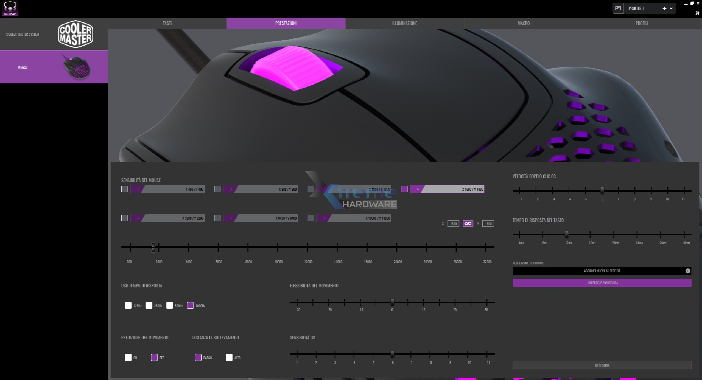Click the X DPI value field
Image resolution: width=702 pixels, height=380 pixels.
453,224
